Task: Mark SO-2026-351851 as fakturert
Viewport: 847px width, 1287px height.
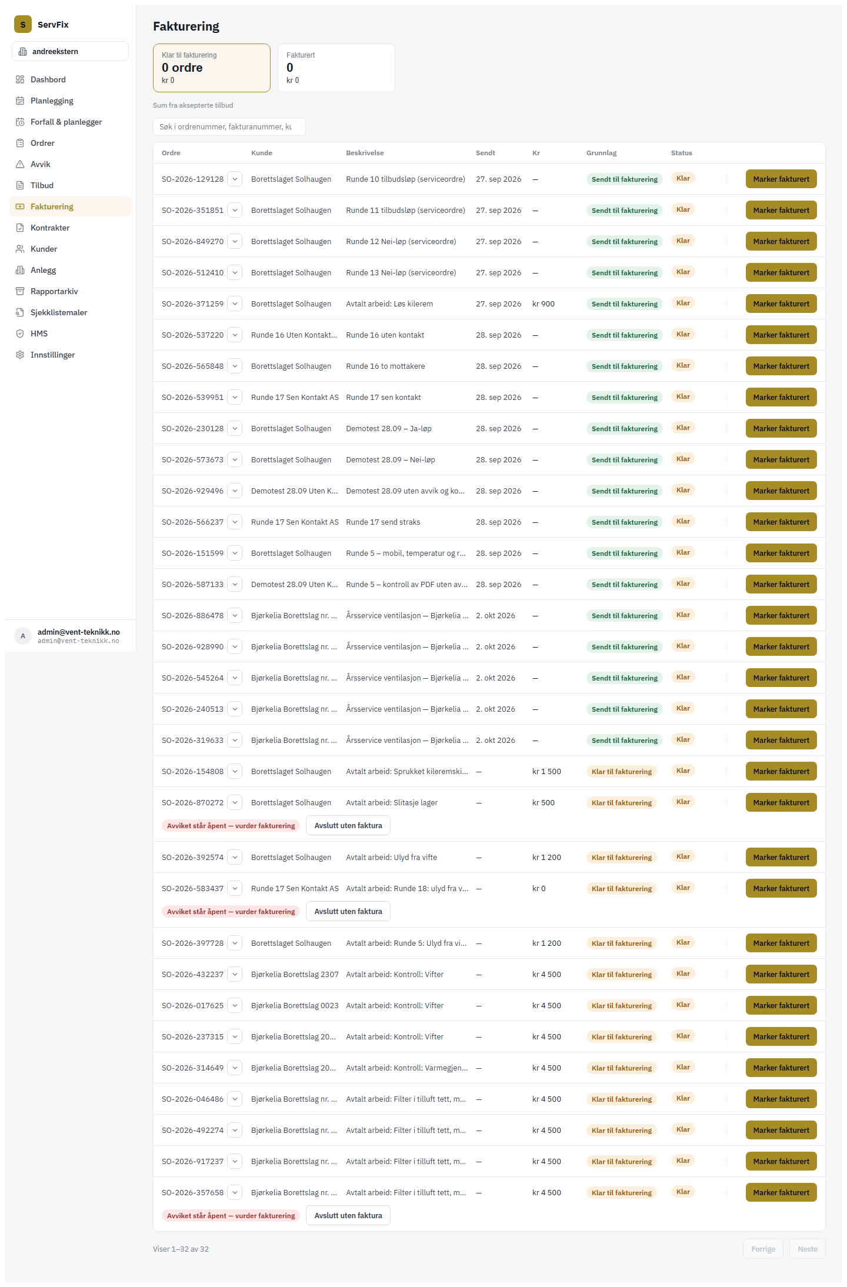Action: click(781, 210)
